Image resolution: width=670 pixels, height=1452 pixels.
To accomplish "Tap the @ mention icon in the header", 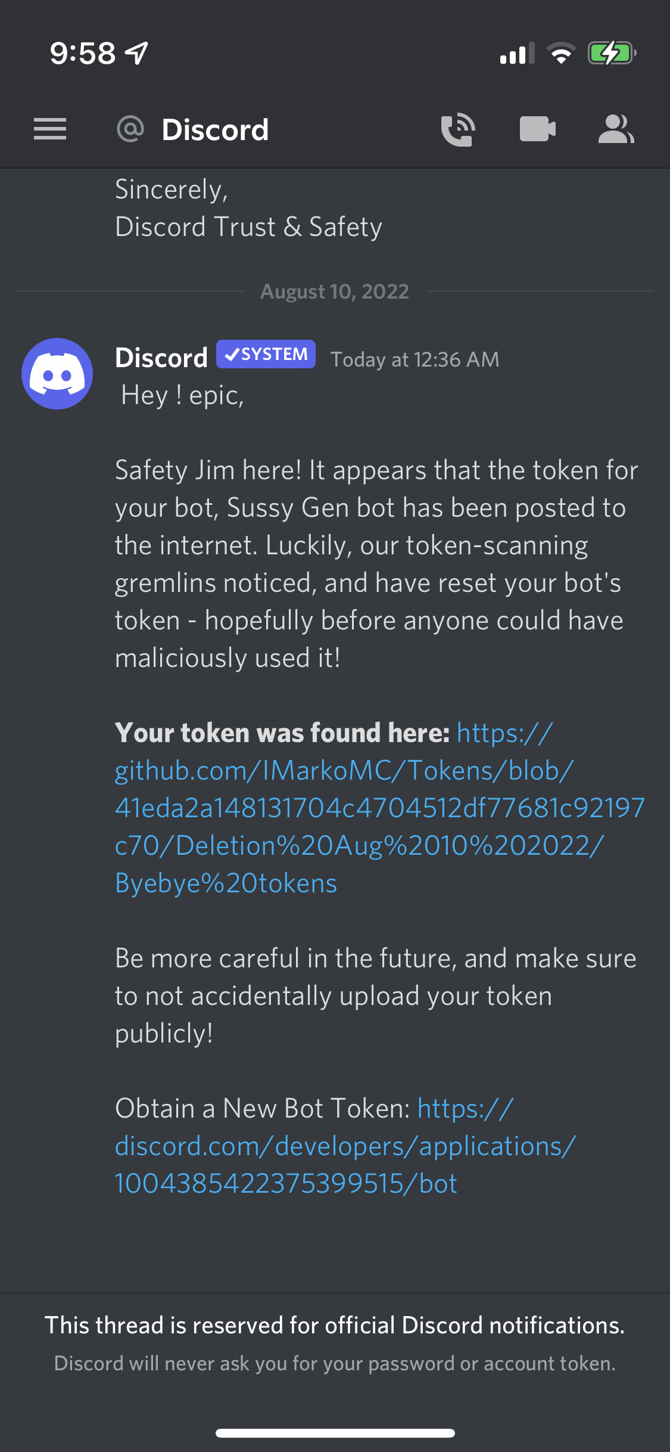I will click(x=130, y=129).
